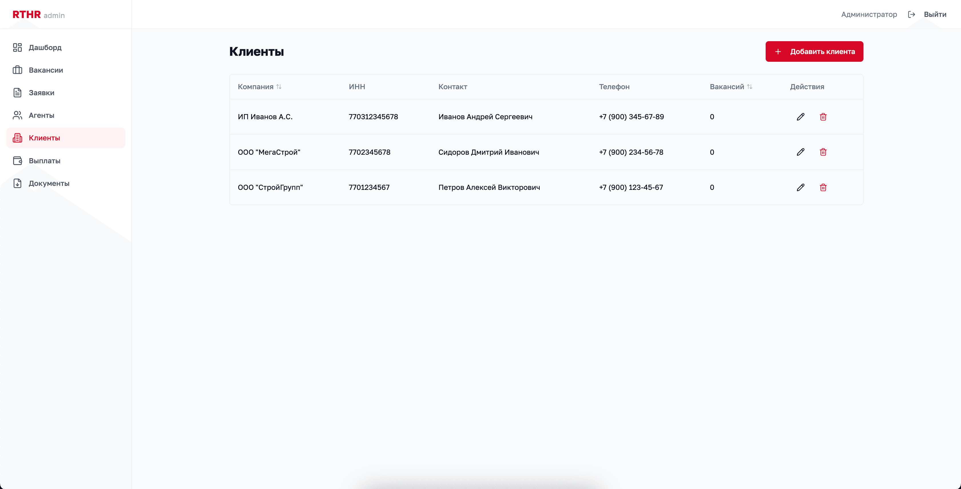
Task: Click the RTHR admin logo
Action: click(x=38, y=15)
